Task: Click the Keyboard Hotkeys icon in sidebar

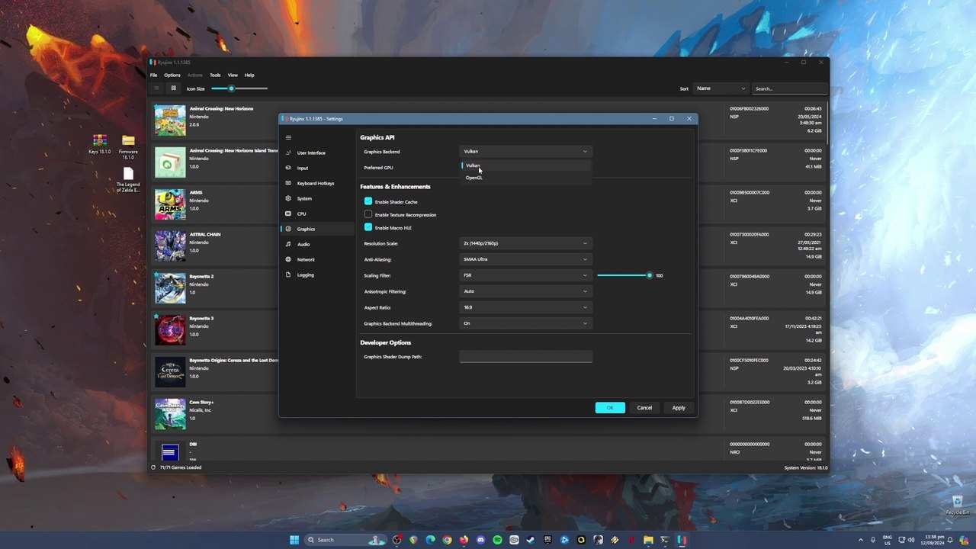Action: tap(288, 183)
